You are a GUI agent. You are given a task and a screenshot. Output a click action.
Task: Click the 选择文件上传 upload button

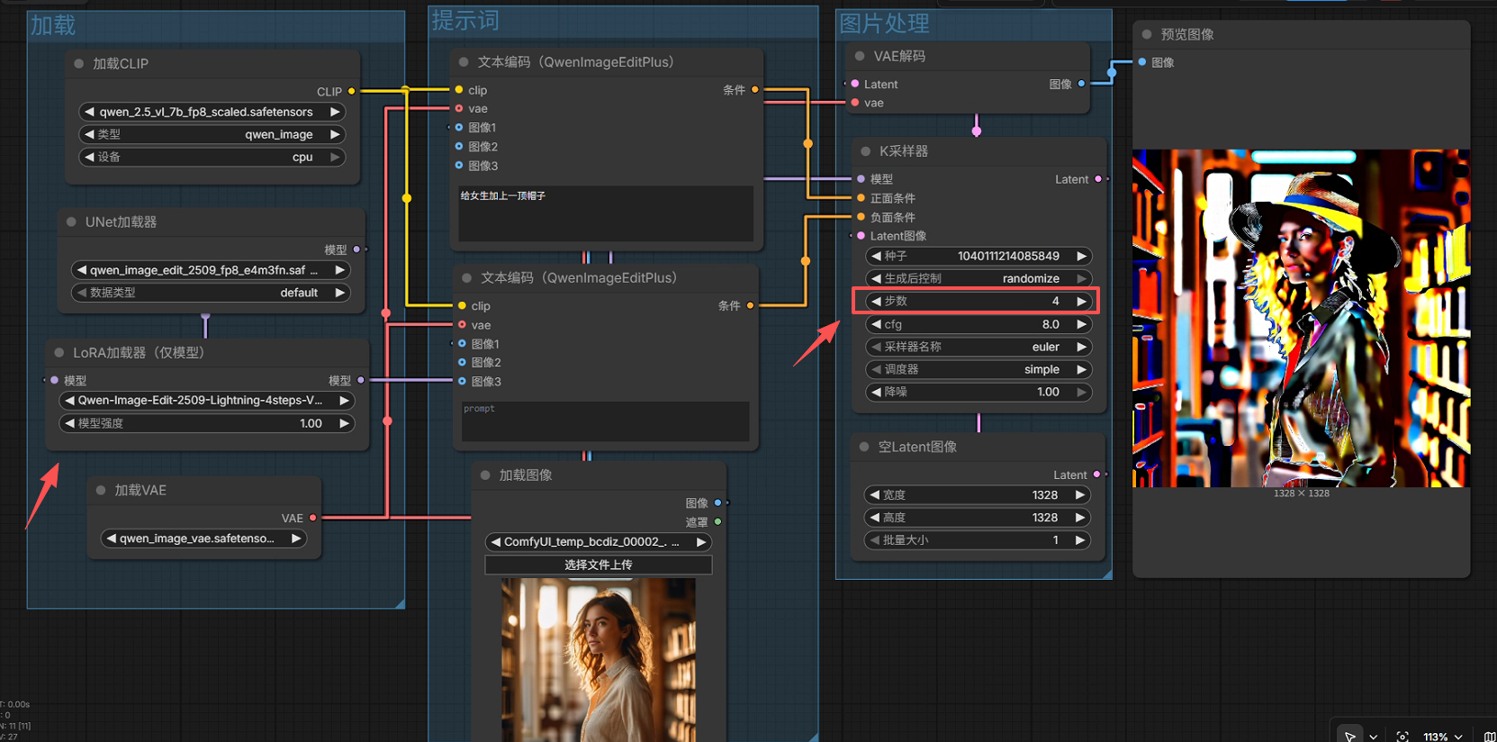click(599, 565)
